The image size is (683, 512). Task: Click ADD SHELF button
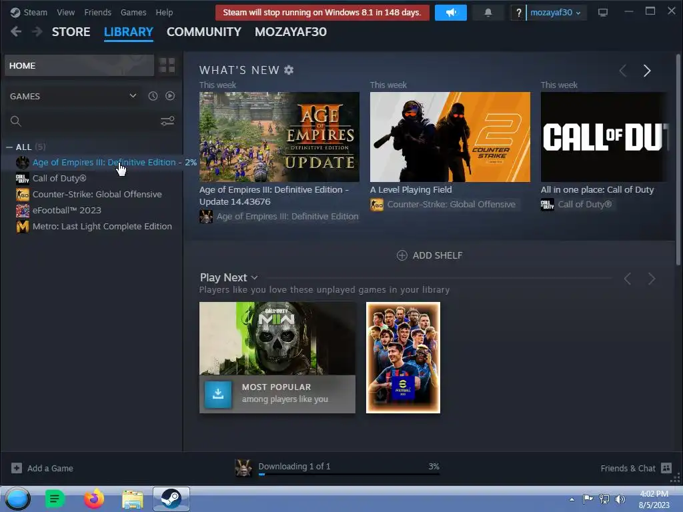[430, 255]
